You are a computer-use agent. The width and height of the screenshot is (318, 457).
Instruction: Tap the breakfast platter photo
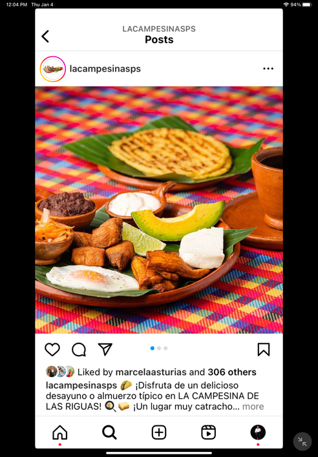click(159, 210)
